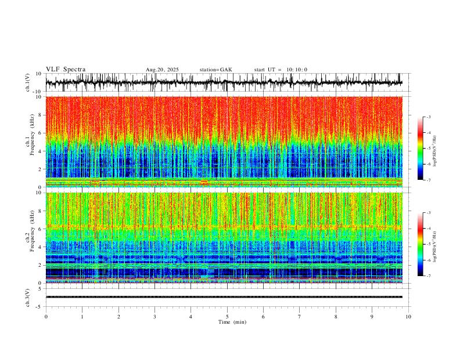Click the ch.1(V) waveform axis label
Image resolution: width=460 pixels, height=355 pixels.
(x=28, y=82)
